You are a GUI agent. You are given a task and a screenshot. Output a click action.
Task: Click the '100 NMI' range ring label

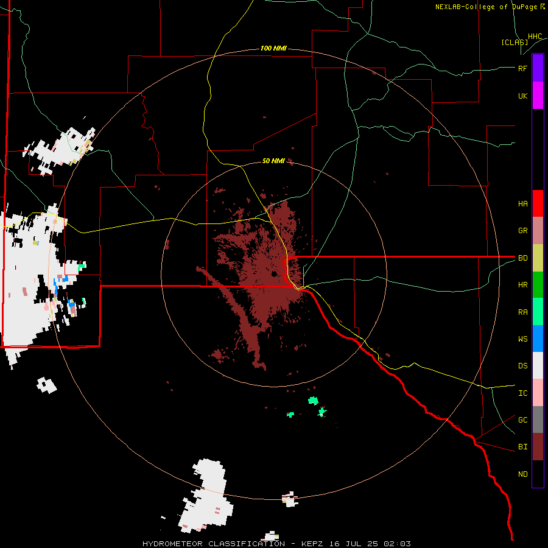tap(273, 48)
